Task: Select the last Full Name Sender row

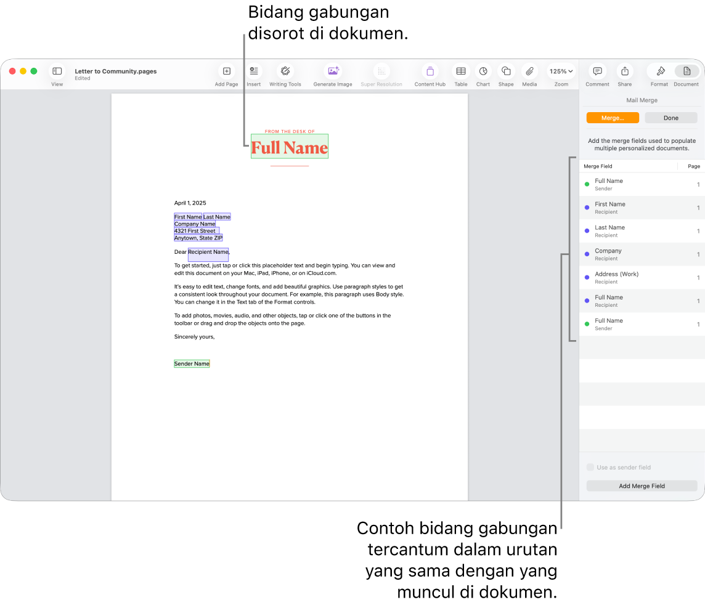Action: [x=642, y=324]
